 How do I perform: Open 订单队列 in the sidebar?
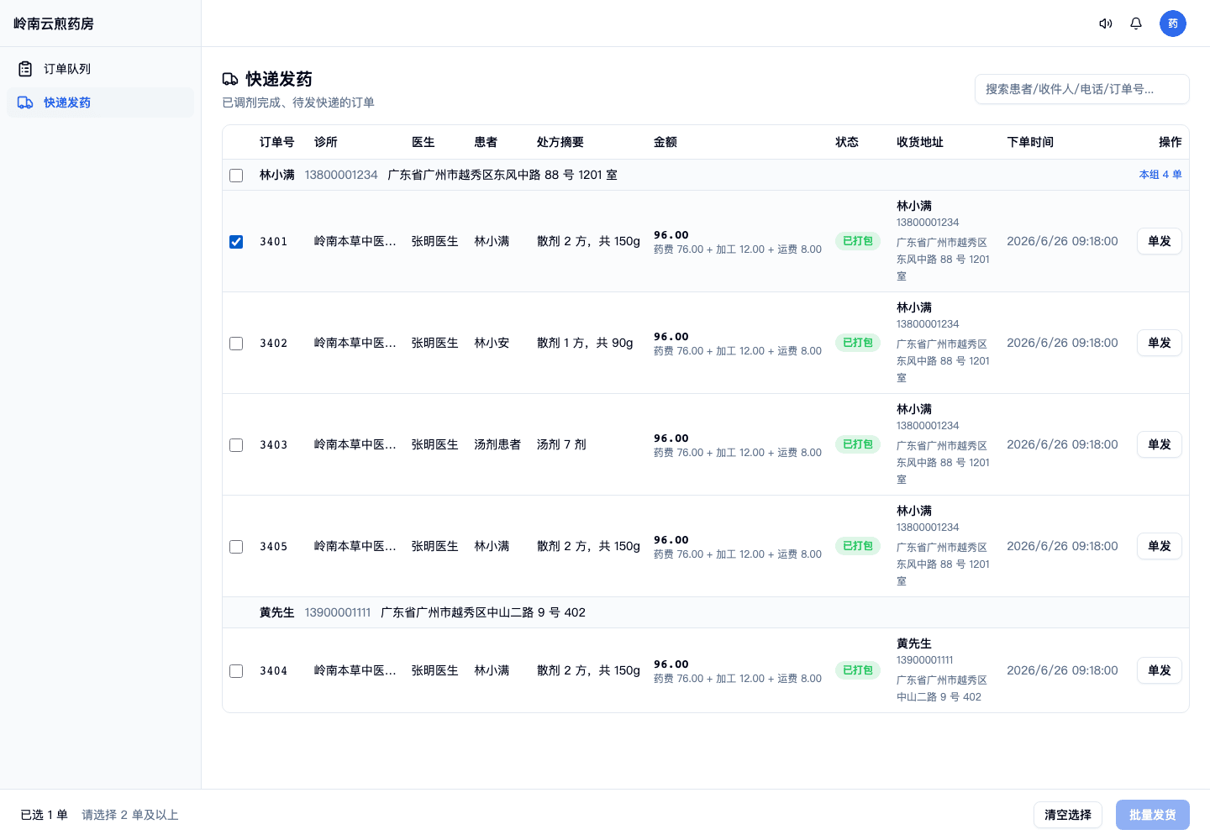pos(100,69)
